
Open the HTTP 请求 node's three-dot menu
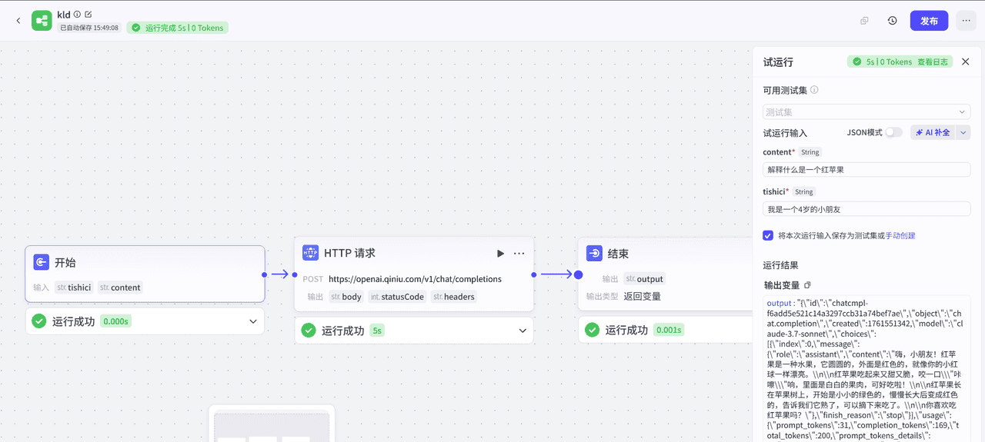(519, 254)
